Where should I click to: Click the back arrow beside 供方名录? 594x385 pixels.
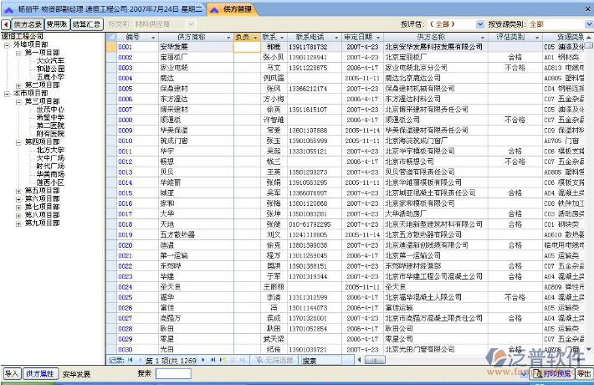click(x=6, y=25)
